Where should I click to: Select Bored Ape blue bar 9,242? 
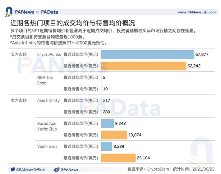tap(108, 123)
